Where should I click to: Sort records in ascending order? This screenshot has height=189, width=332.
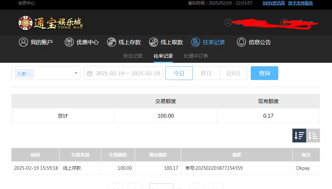(313, 135)
